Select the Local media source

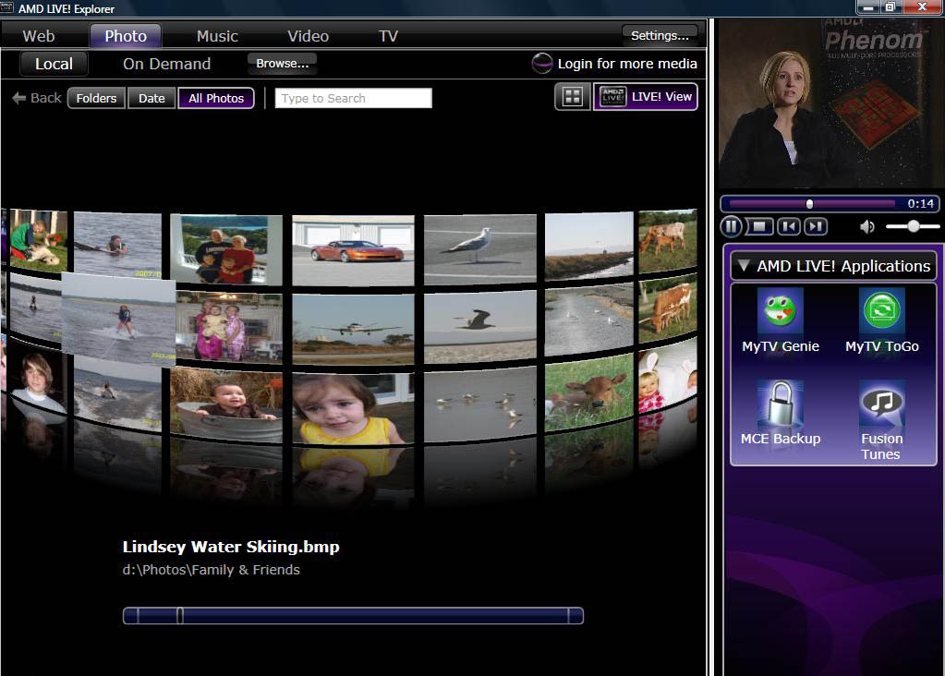54,64
